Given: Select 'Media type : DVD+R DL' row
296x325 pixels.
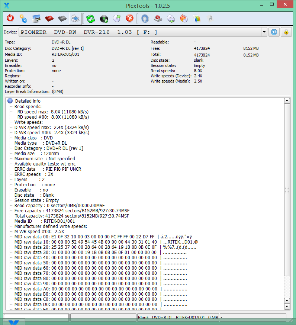Looking at the screenshot, I should pyautogui.click(x=41, y=143).
